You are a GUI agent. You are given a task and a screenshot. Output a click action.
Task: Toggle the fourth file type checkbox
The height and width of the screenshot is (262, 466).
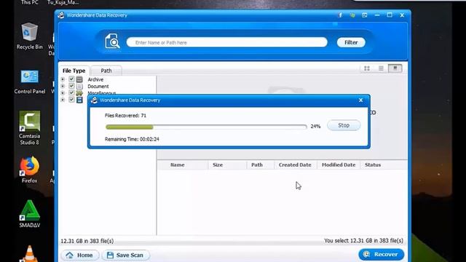coord(71,100)
